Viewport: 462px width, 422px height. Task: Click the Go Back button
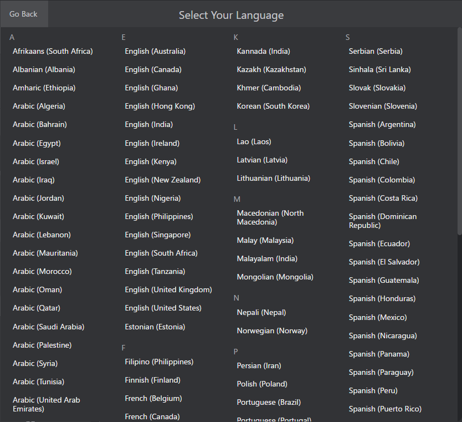pyautogui.click(x=23, y=14)
